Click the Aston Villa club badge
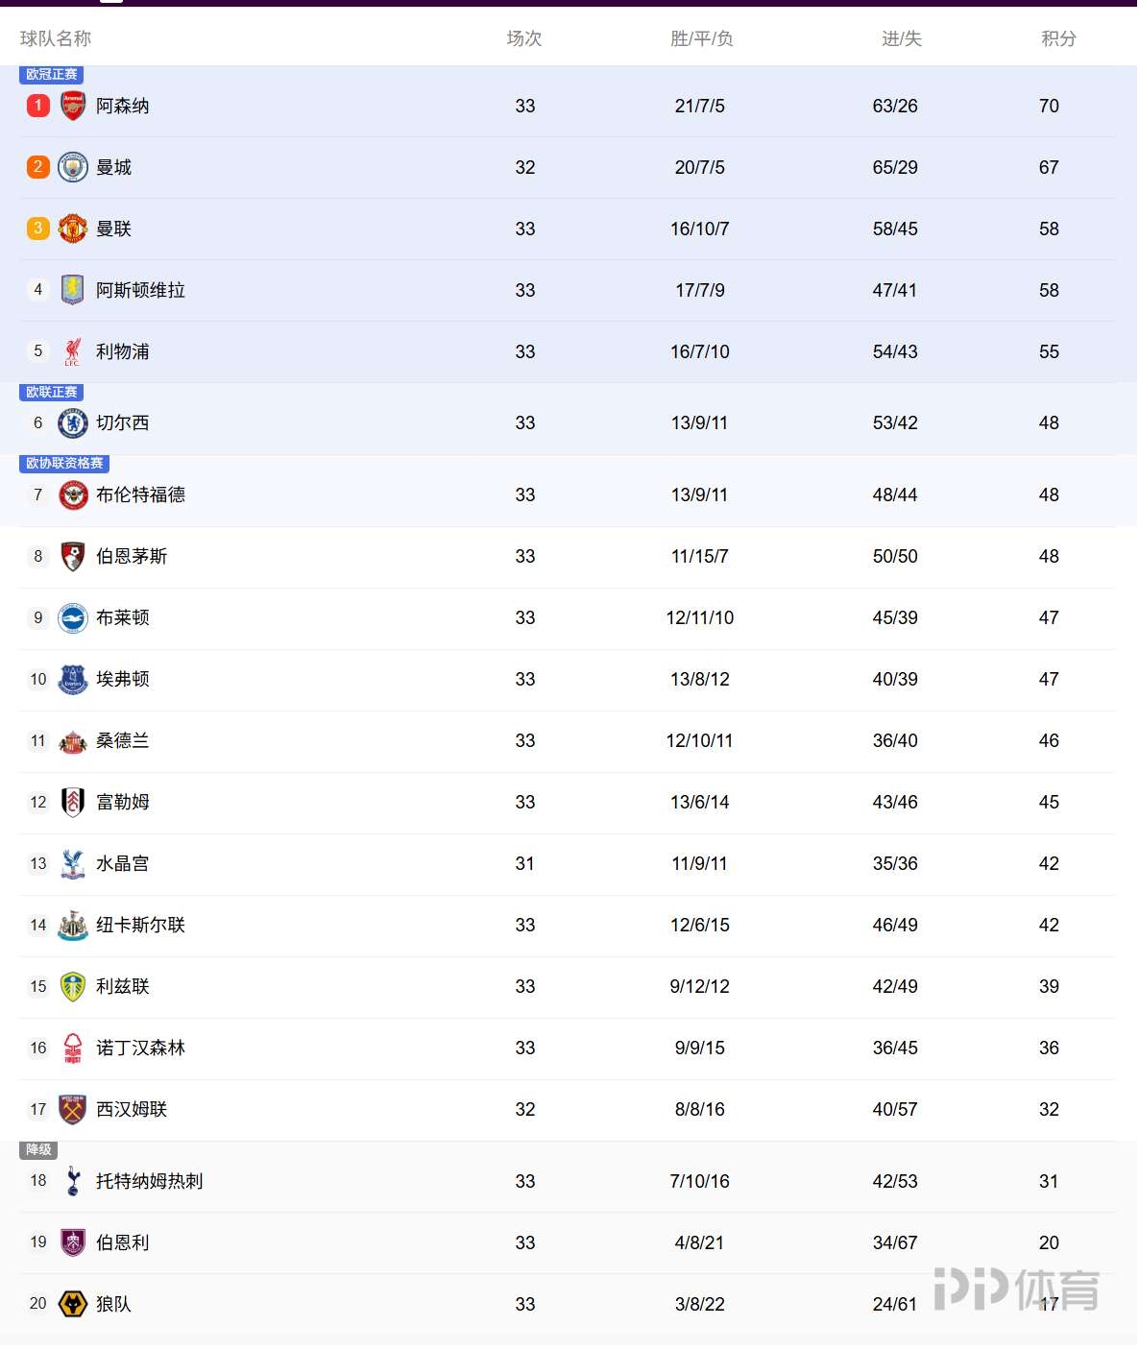The height and width of the screenshot is (1350, 1139). [73, 290]
